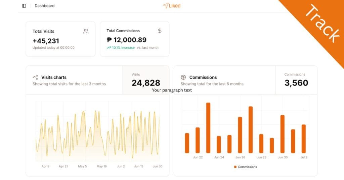Image resolution: width=344 pixels, height=180 pixels.
Task: Click the green upward trend arrow icon
Action: (109, 48)
